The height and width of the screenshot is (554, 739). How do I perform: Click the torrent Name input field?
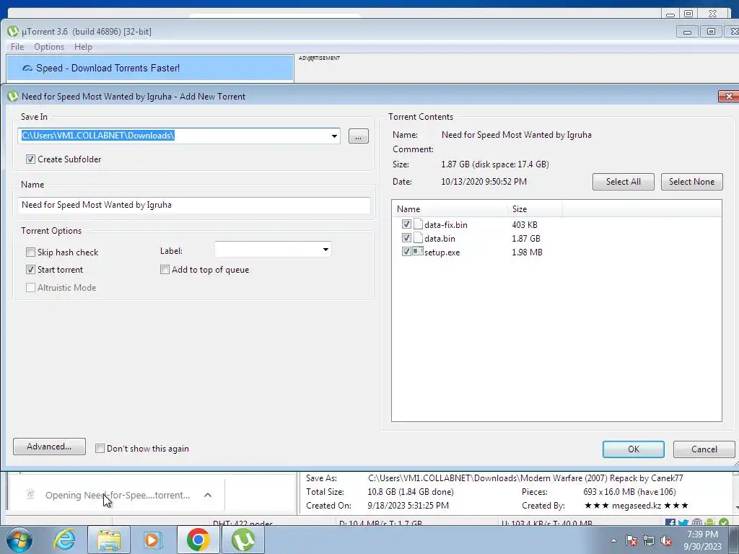tap(193, 205)
